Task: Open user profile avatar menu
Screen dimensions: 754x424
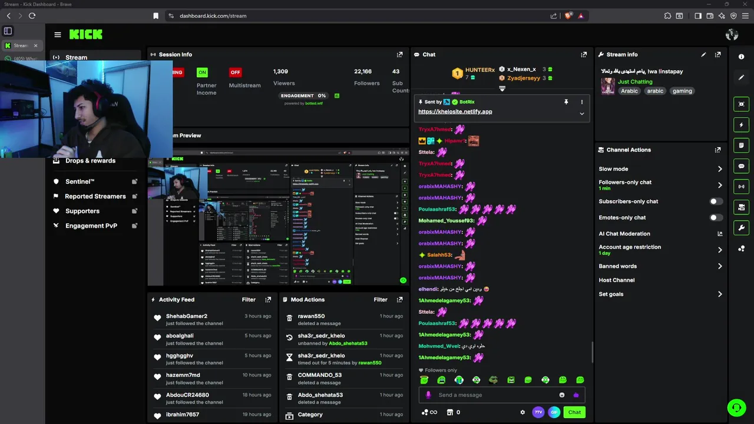Action: (x=732, y=35)
